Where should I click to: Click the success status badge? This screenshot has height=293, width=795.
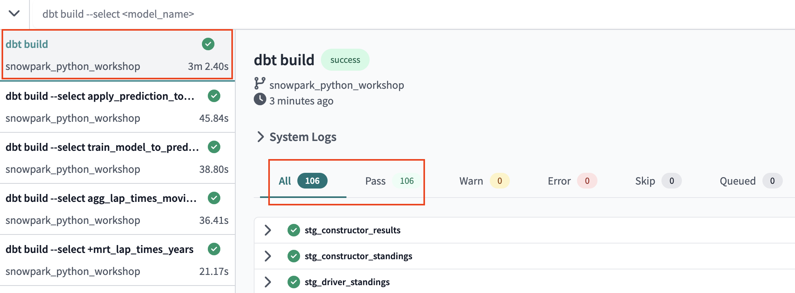345,60
